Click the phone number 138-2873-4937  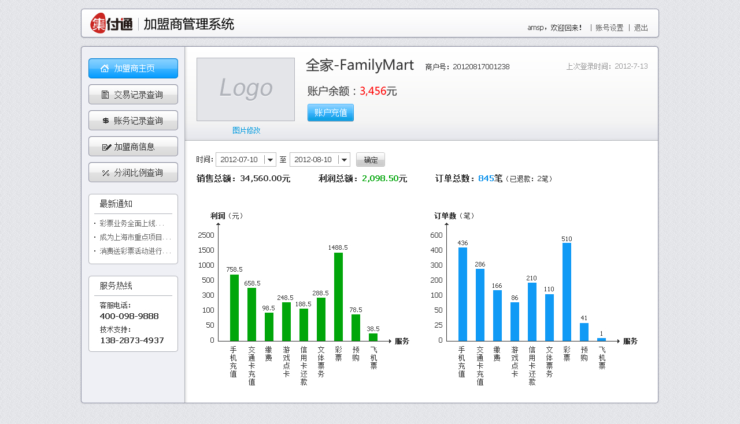click(x=132, y=340)
